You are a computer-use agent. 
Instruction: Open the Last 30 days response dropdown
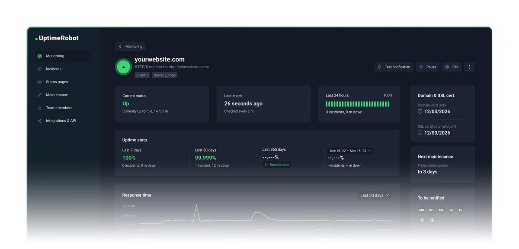point(375,195)
